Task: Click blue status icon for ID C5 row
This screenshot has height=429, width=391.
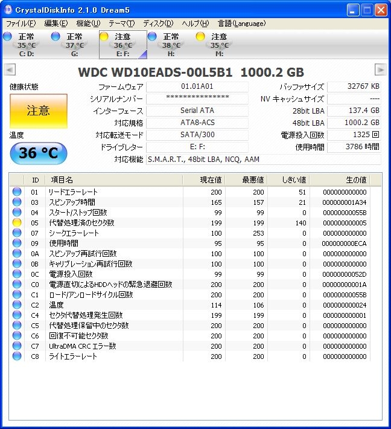Action: [17, 325]
